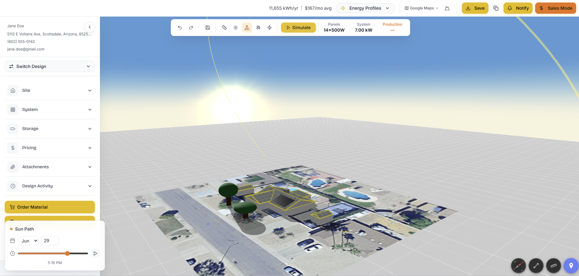Click the compass orientation button
Image resolution: width=579 pixels, height=276 pixels.
(519, 266)
